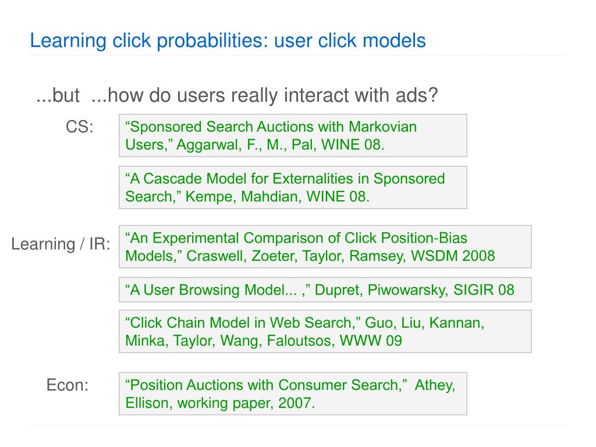
Task: Click the 'Econ:' category label
Action: pos(68,385)
